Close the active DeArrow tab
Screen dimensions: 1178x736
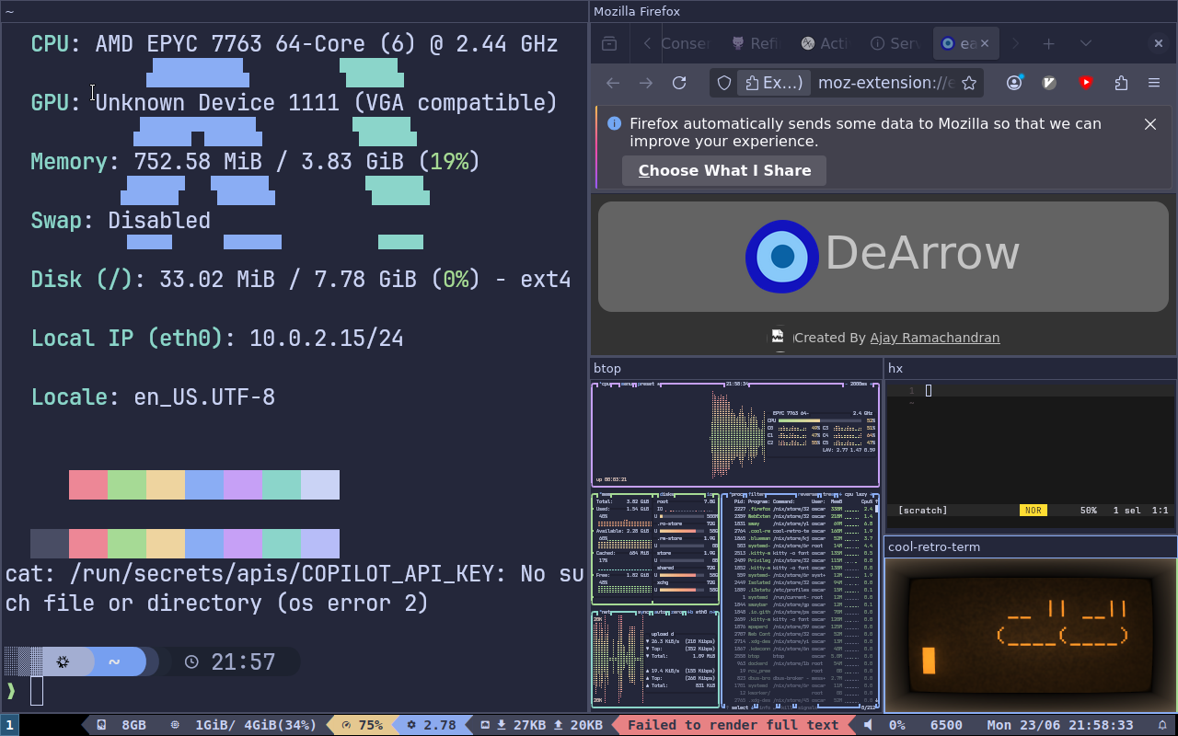[984, 43]
